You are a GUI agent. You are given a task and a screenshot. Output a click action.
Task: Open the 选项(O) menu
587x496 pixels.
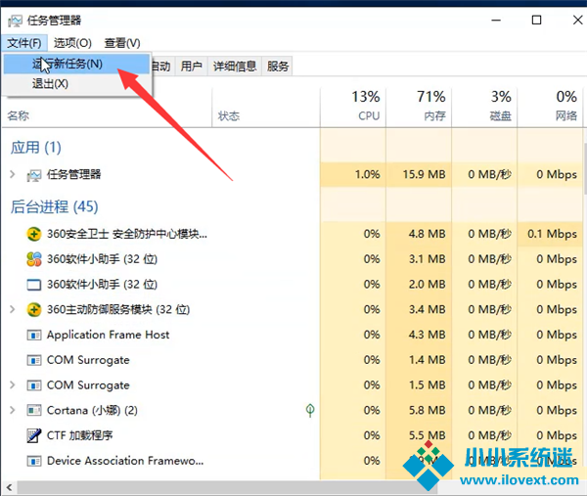tap(72, 43)
